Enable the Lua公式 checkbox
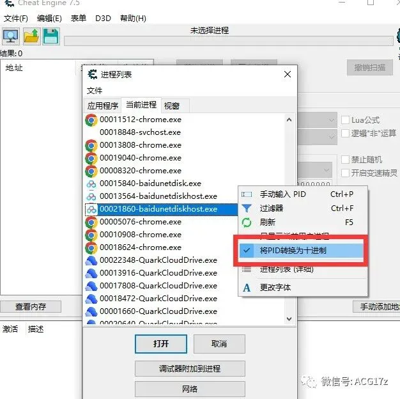 345,120
